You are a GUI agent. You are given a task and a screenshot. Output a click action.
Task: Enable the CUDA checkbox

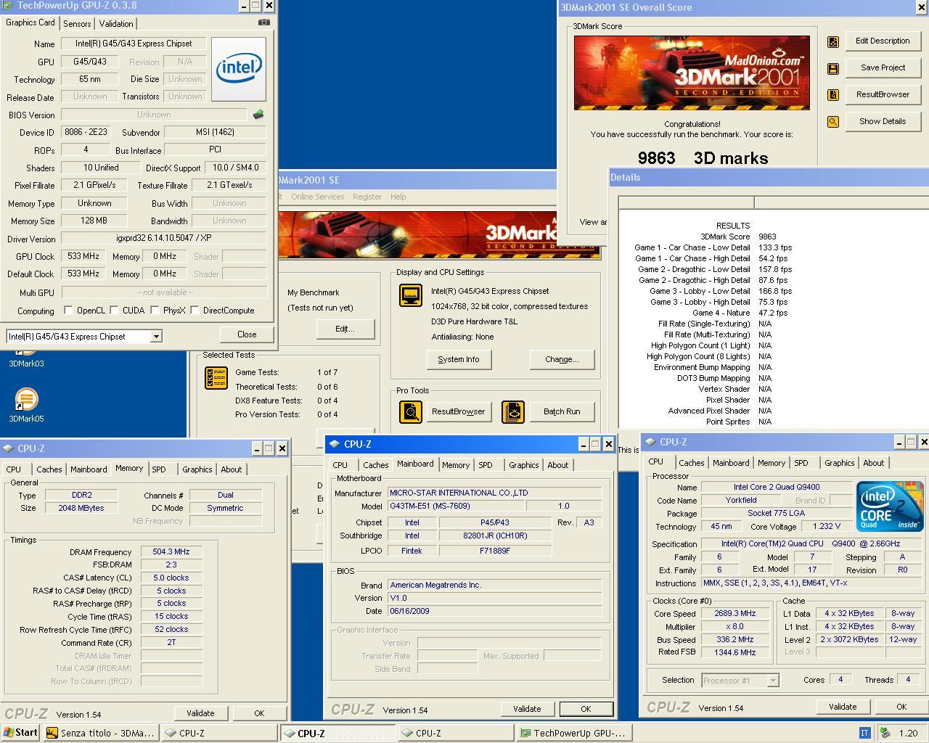[115, 311]
